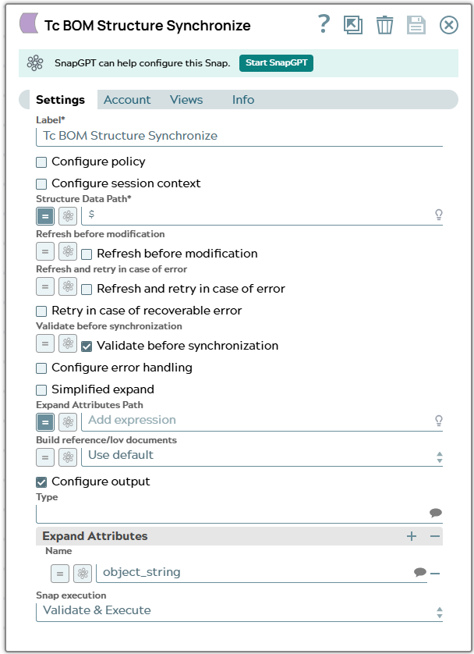Delete the object_string row with minus
474x654 pixels.
(x=435, y=574)
